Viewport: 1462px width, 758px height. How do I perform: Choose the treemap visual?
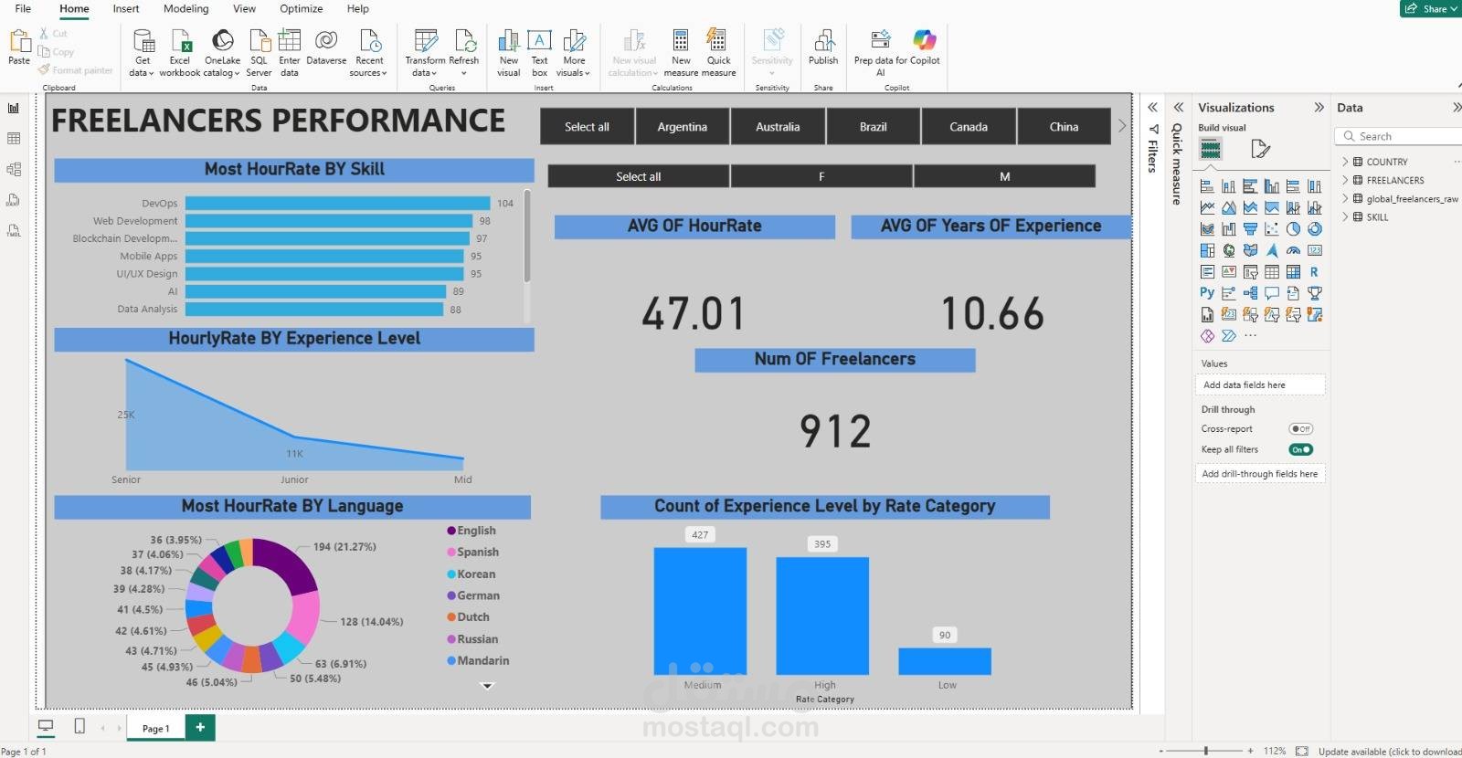(1207, 250)
